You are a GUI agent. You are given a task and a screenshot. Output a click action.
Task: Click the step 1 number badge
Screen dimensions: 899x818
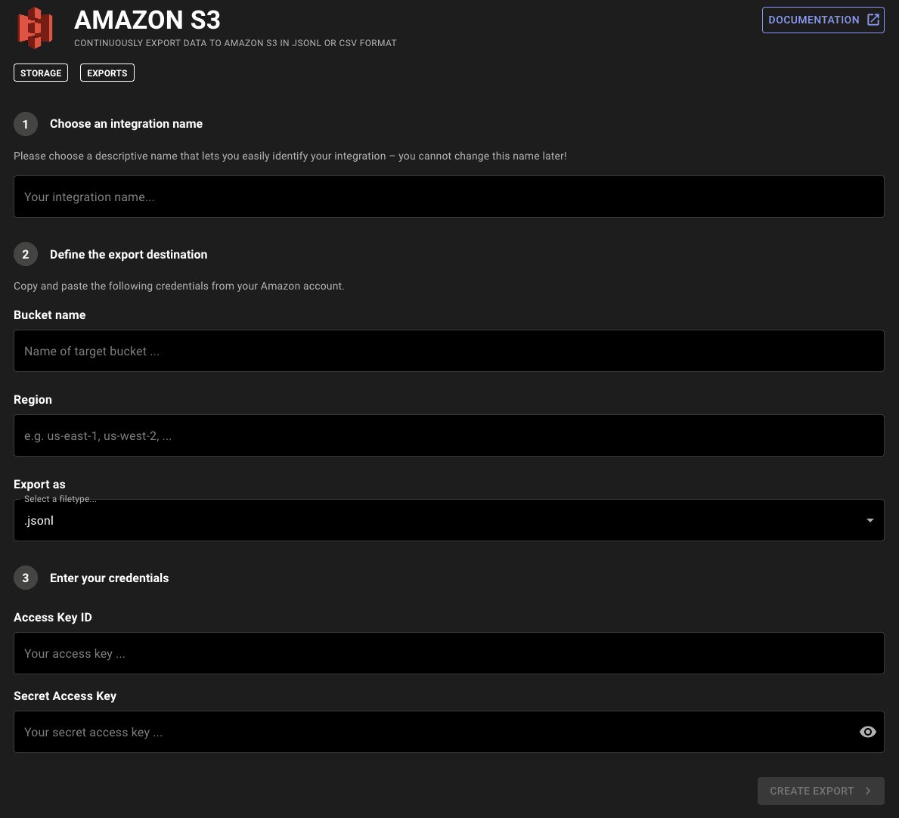pos(26,124)
